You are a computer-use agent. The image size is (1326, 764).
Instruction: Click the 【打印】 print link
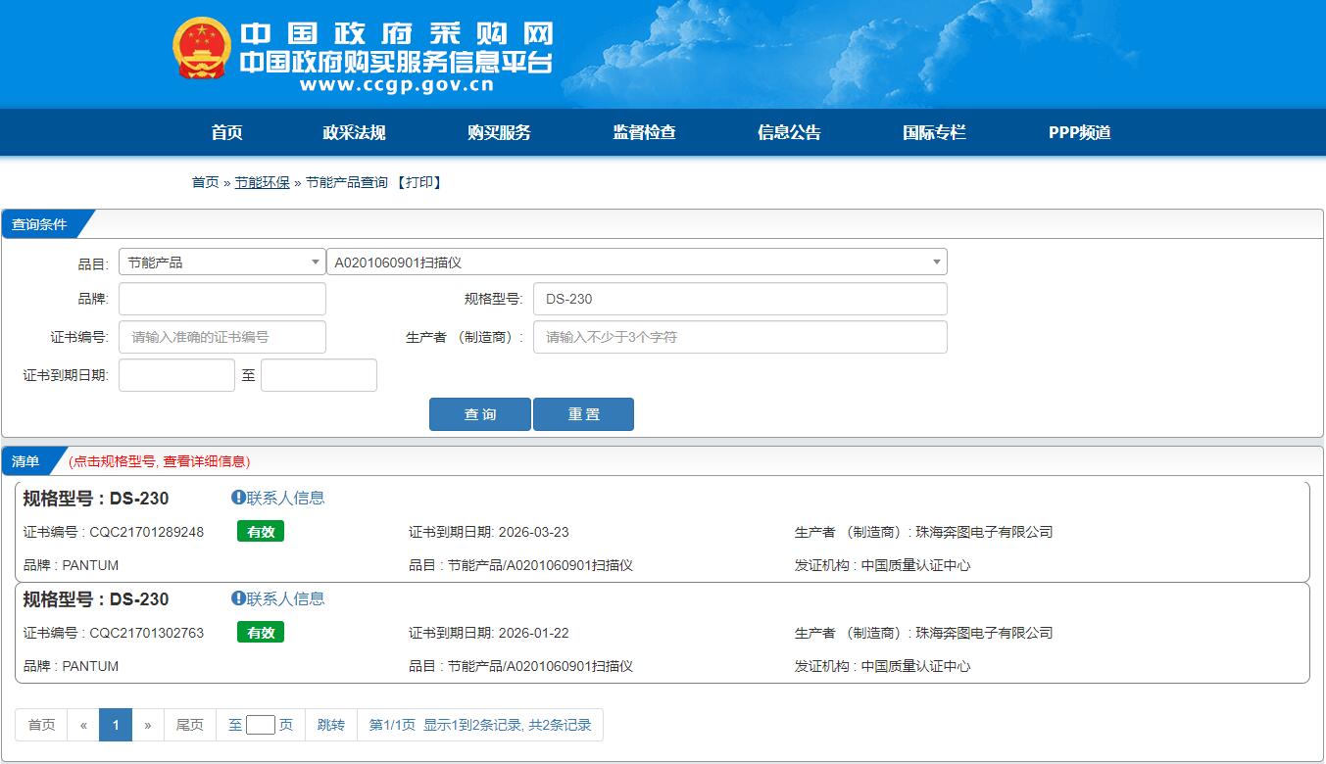[x=419, y=183]
